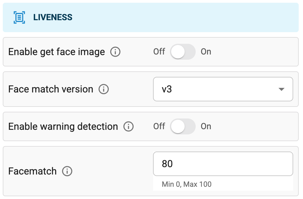Open info tooltip for Enable get face image

pos(115,52)
